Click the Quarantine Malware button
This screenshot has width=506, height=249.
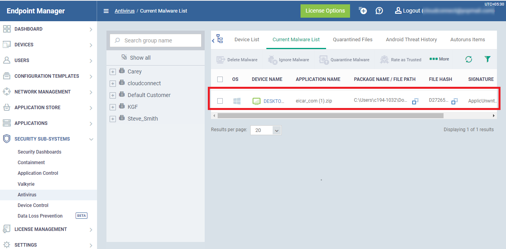(345, 60)
